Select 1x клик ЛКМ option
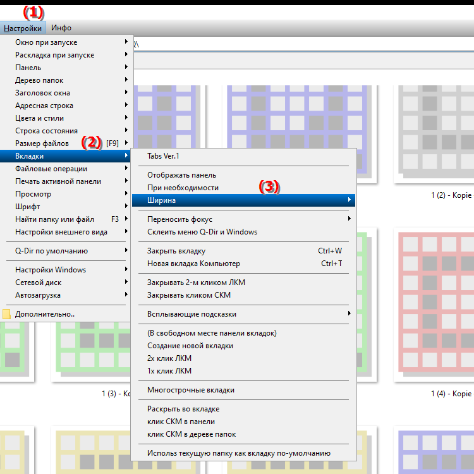474x474 pixels. click(244, 371)
